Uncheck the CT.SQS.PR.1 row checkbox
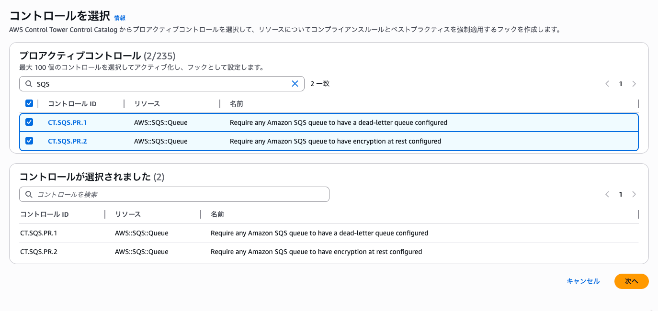The height and width of the screenshot is (311, 658). [29, 122]
